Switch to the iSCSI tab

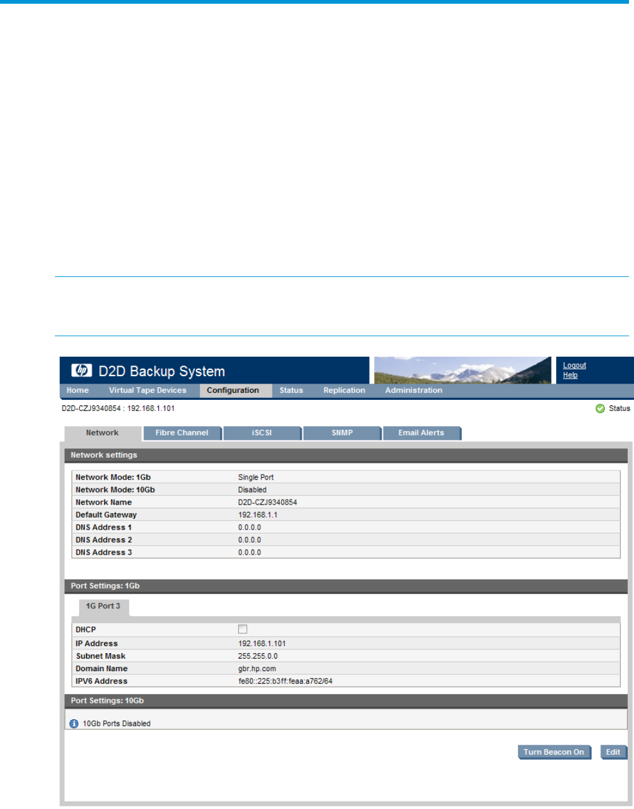coord(262,433)
